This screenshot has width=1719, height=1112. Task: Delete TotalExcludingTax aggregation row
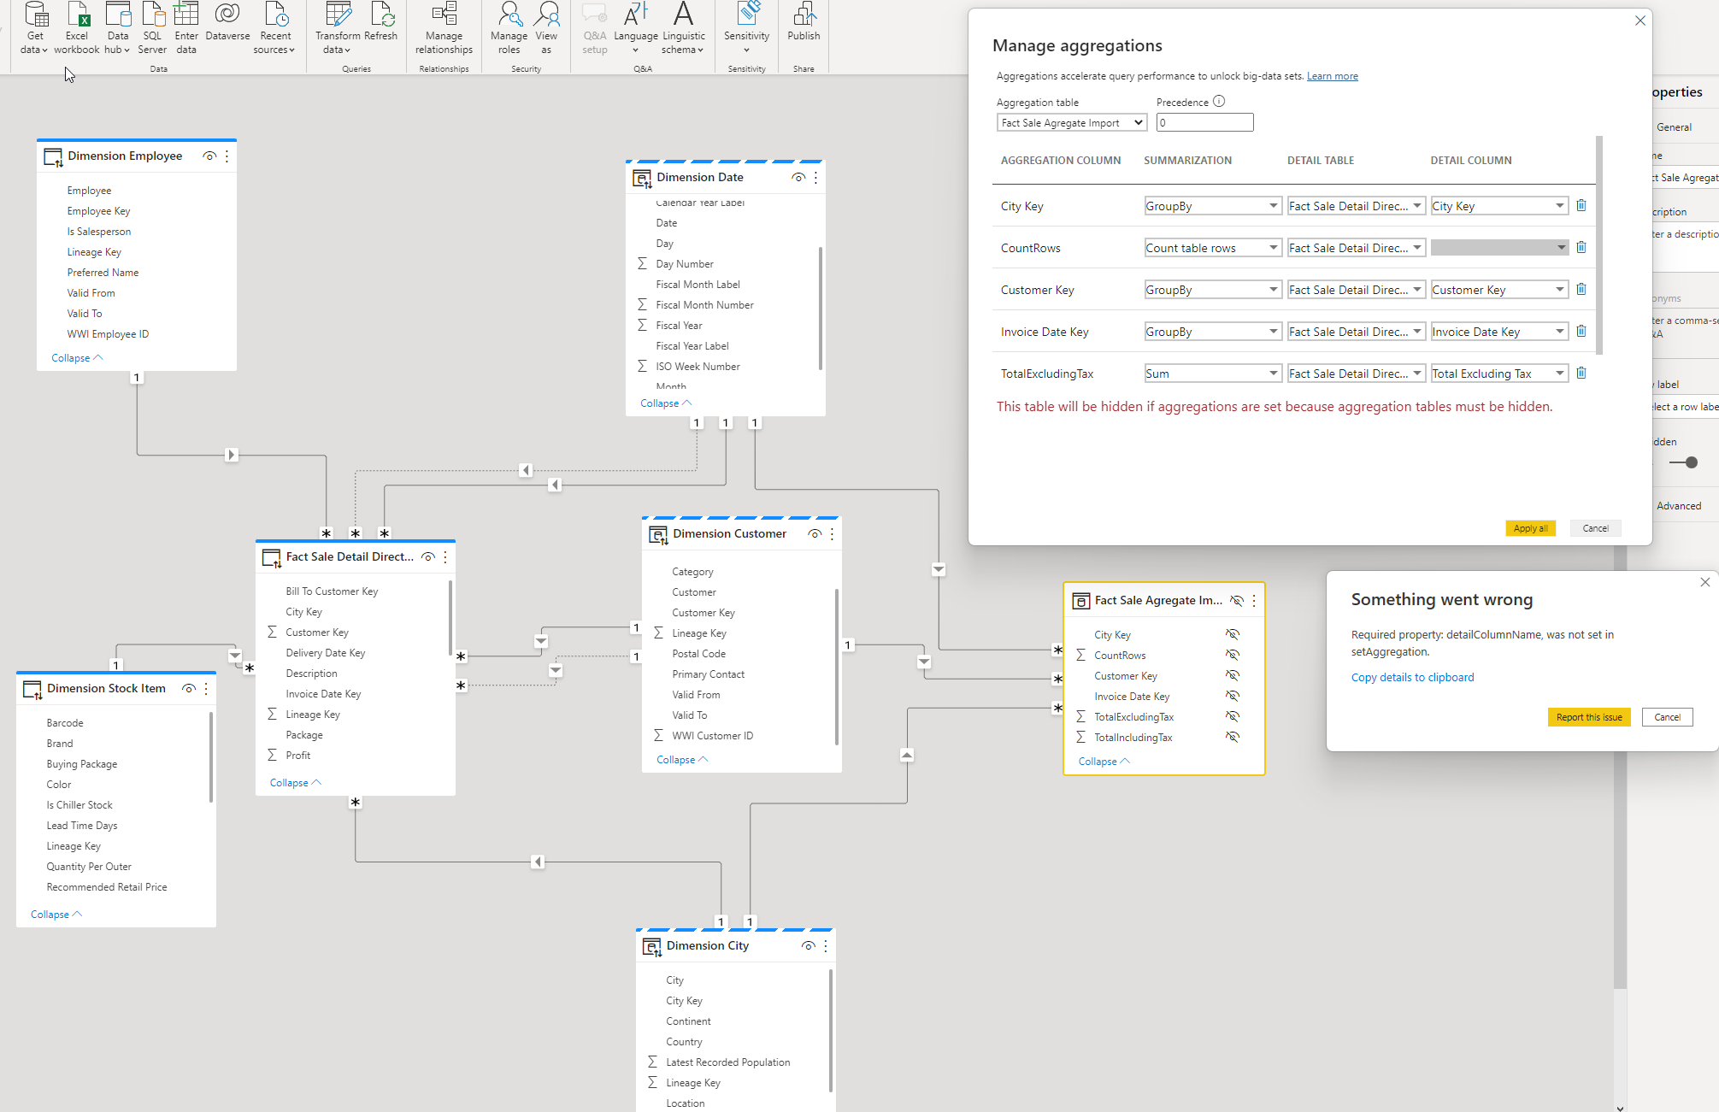(x=1581, y=373)
